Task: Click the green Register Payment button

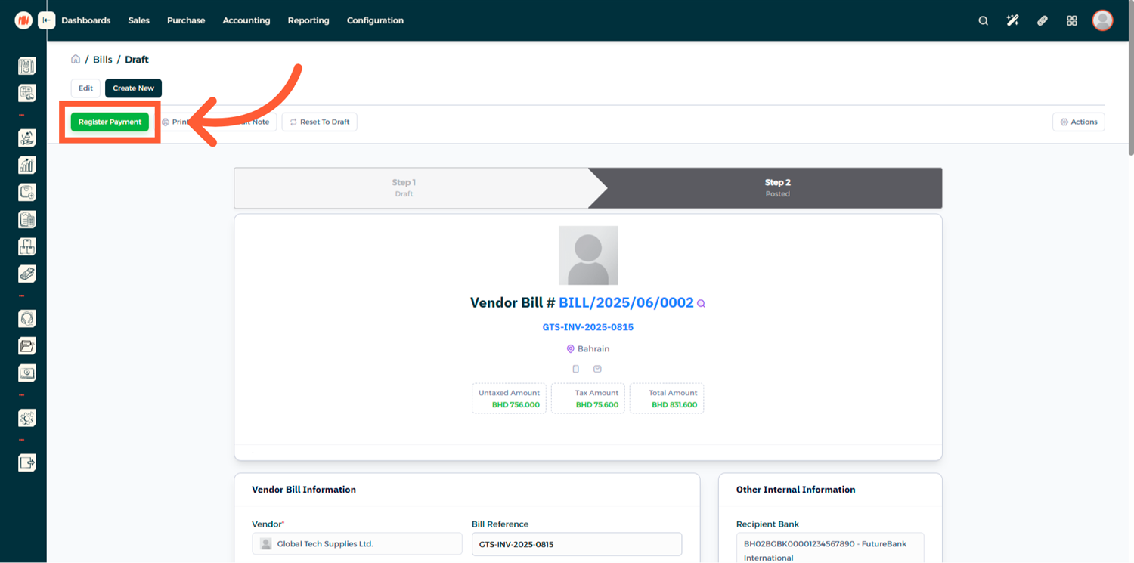Action: pos(110,122)
